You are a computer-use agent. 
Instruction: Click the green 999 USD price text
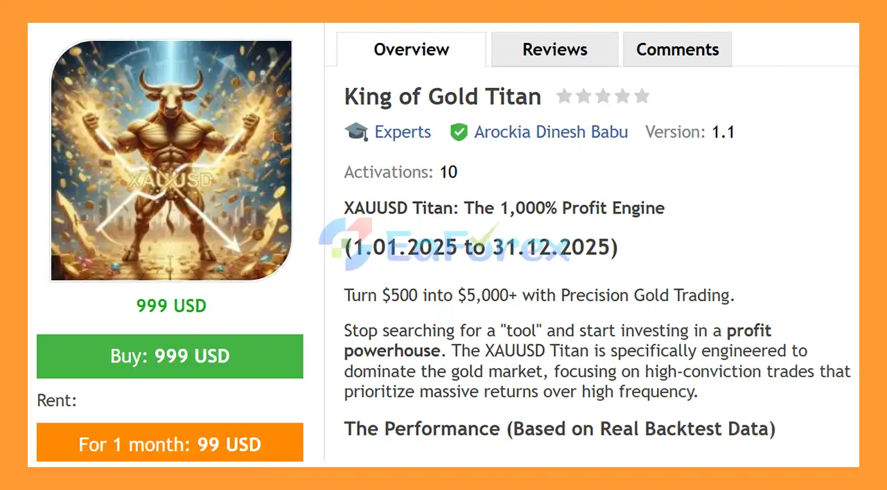[x=171, y=306]
